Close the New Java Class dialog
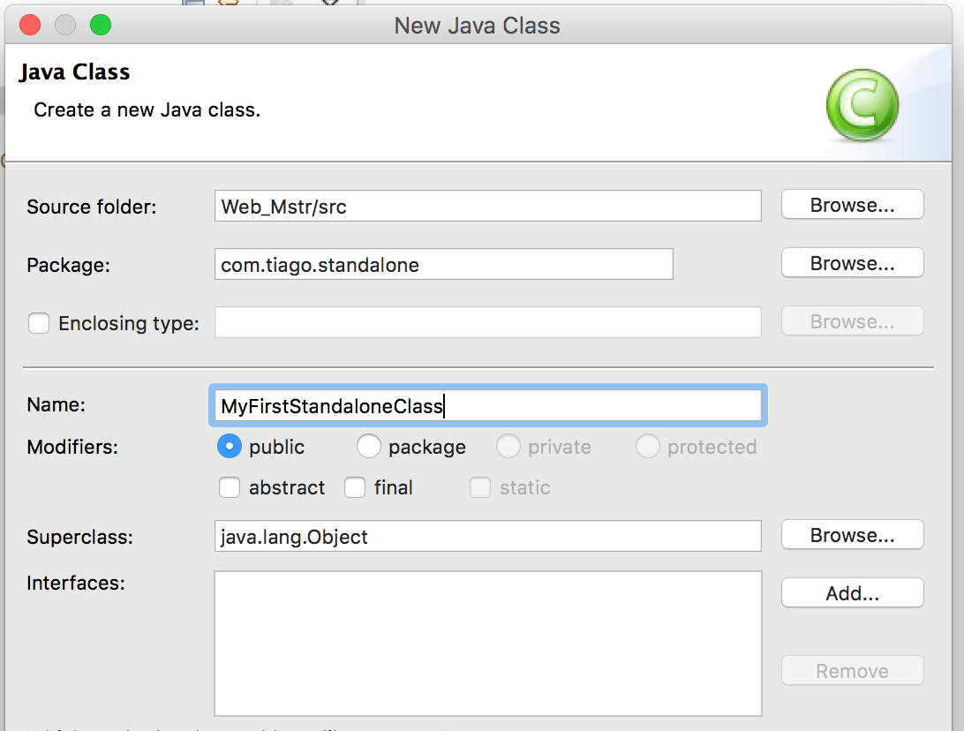The height and width of the screenshot is (731, 964). 30,25
